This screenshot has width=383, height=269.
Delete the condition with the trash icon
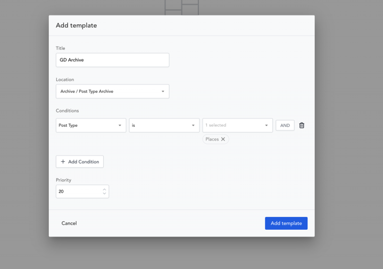[302, 126]
